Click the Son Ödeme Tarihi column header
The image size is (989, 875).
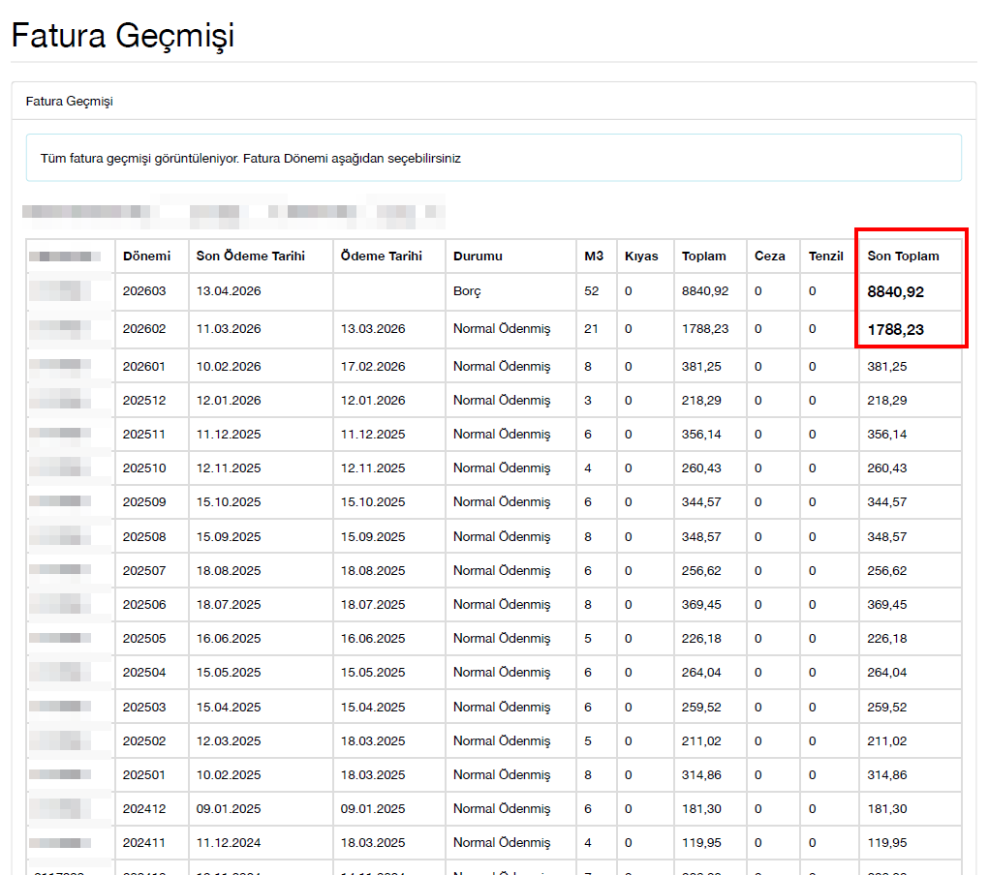pyautogui.click(x=251, y=256)
